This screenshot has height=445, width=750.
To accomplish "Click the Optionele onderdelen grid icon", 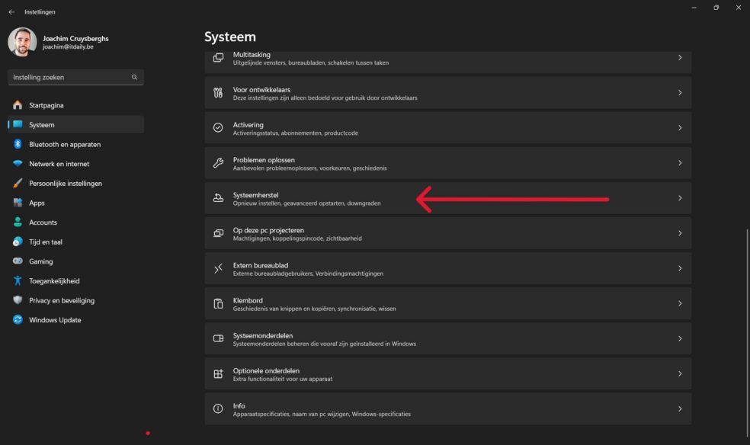I will 218,374.
